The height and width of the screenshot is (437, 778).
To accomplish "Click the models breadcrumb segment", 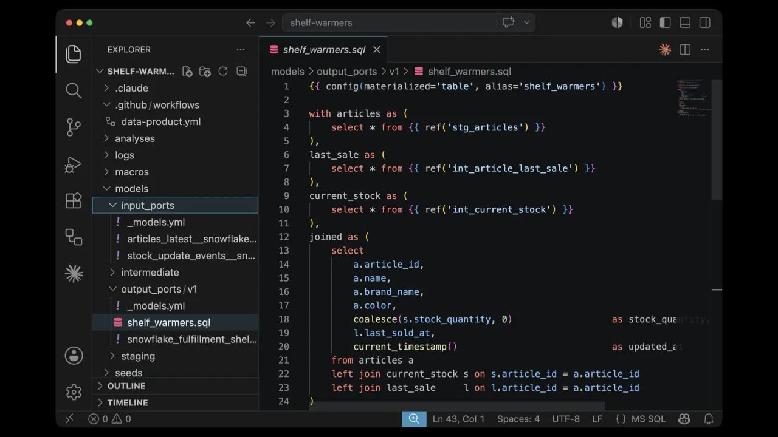I will coord(287,72).
